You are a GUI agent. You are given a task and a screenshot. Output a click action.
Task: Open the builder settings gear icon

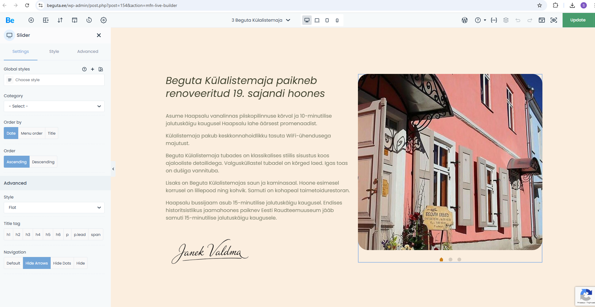tap(104, 20)
